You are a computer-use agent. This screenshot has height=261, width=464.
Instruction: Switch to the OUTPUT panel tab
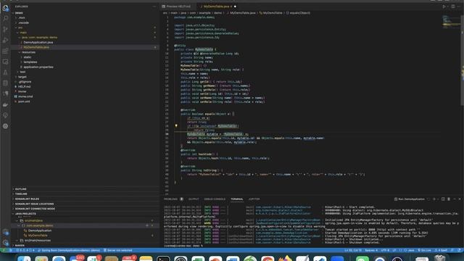(194, 199)
